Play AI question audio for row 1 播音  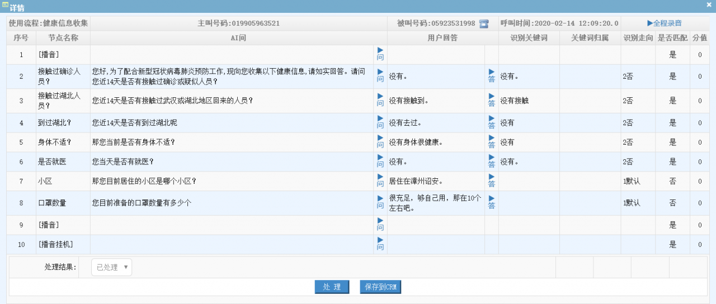(x=380, y=54)
